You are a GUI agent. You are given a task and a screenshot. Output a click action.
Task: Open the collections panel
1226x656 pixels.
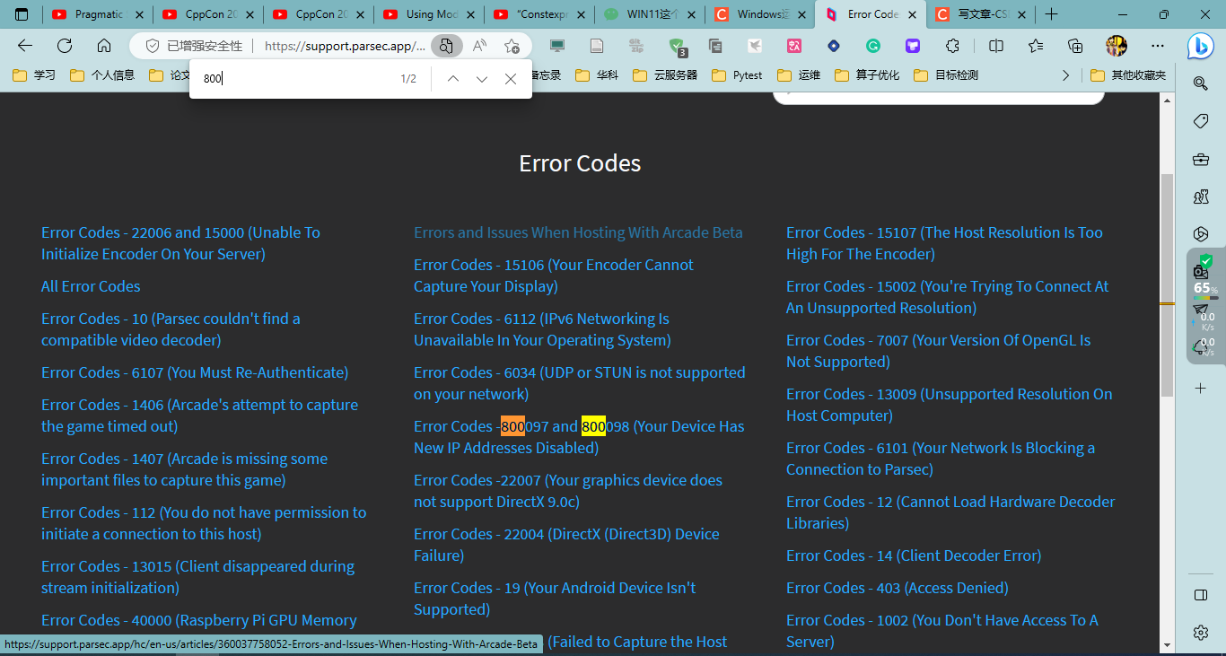click(x=1075, y=46)
